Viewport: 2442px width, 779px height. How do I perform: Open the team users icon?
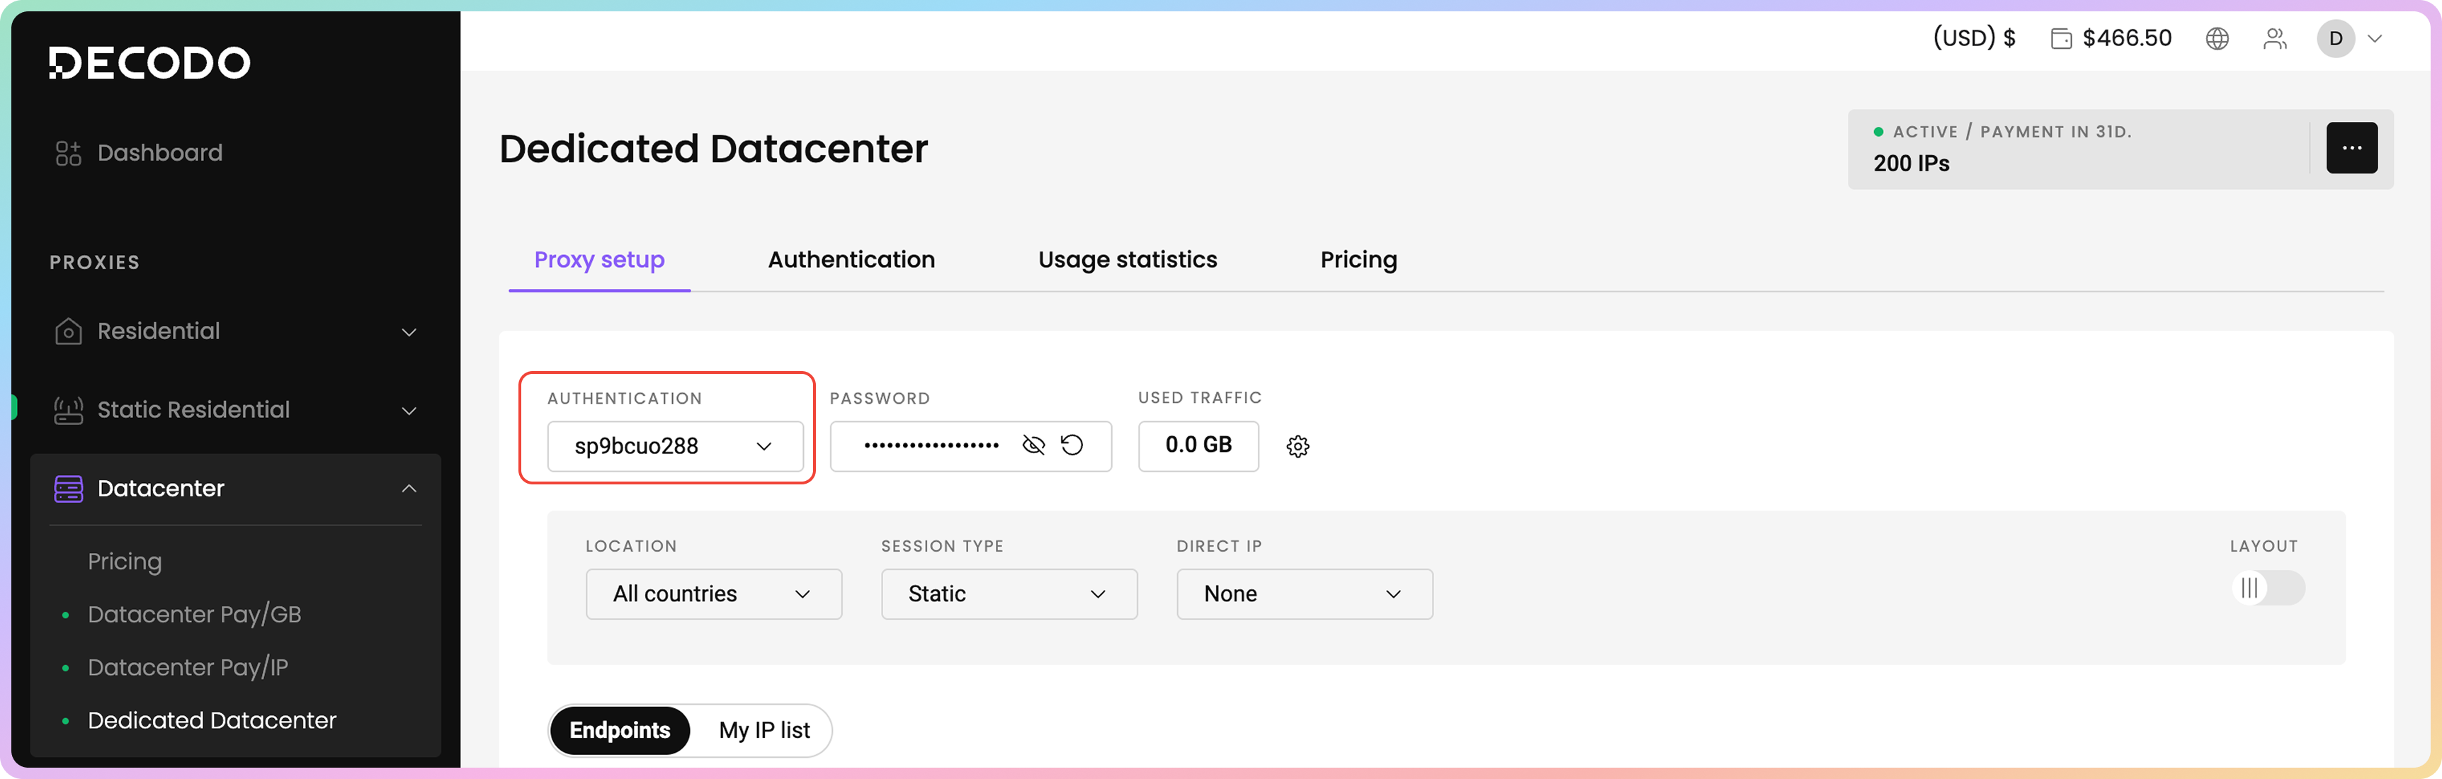coord(2275,39)
